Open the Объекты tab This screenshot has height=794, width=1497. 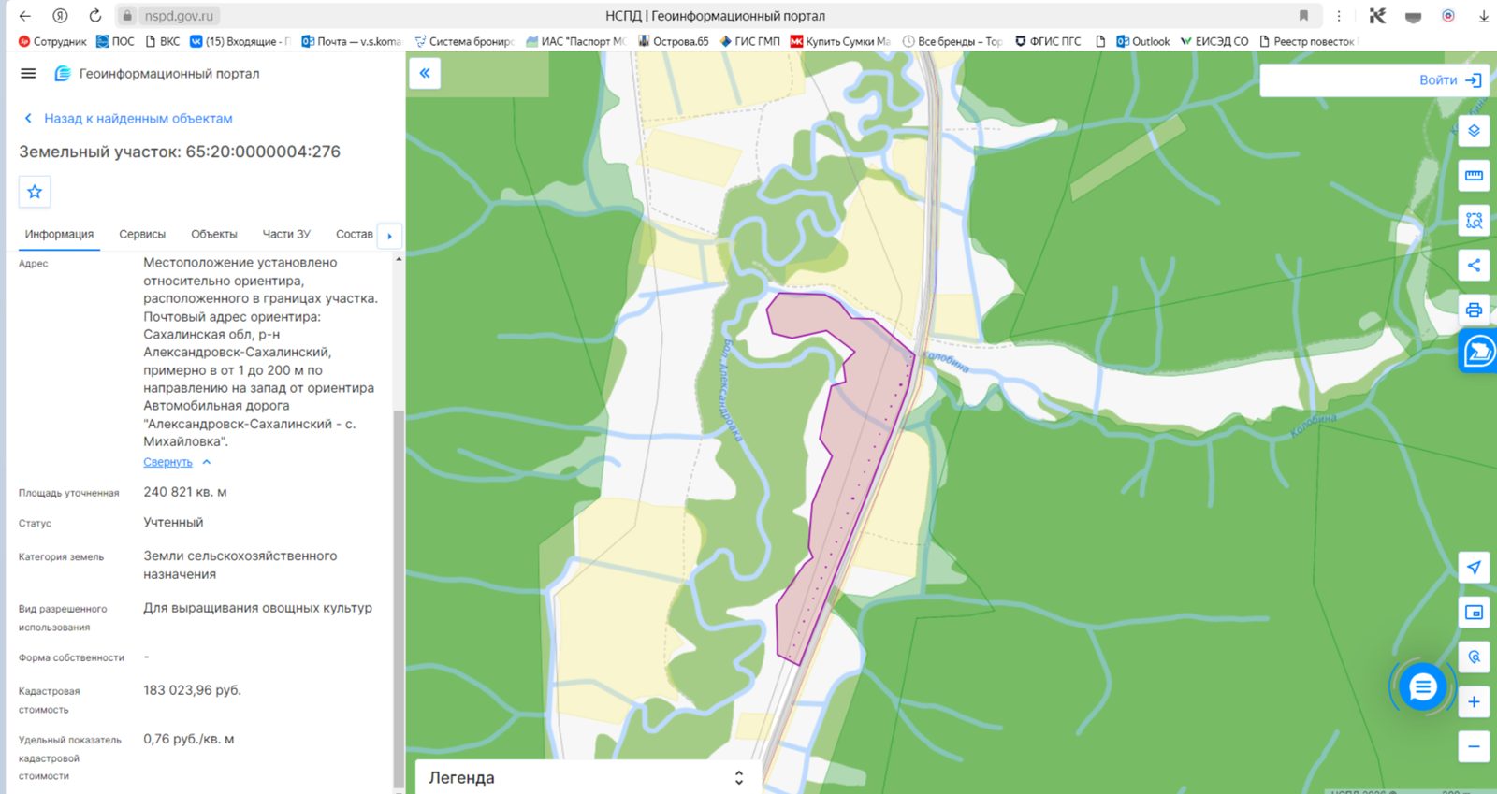tap(214, 234)
